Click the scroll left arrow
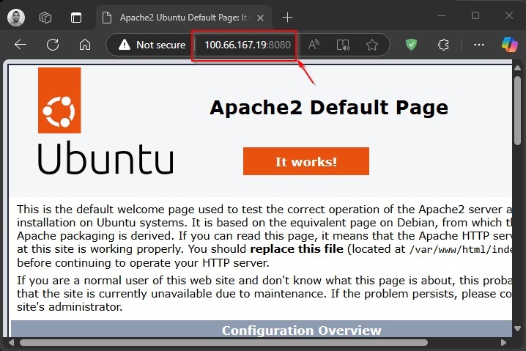 pos(11,343)
